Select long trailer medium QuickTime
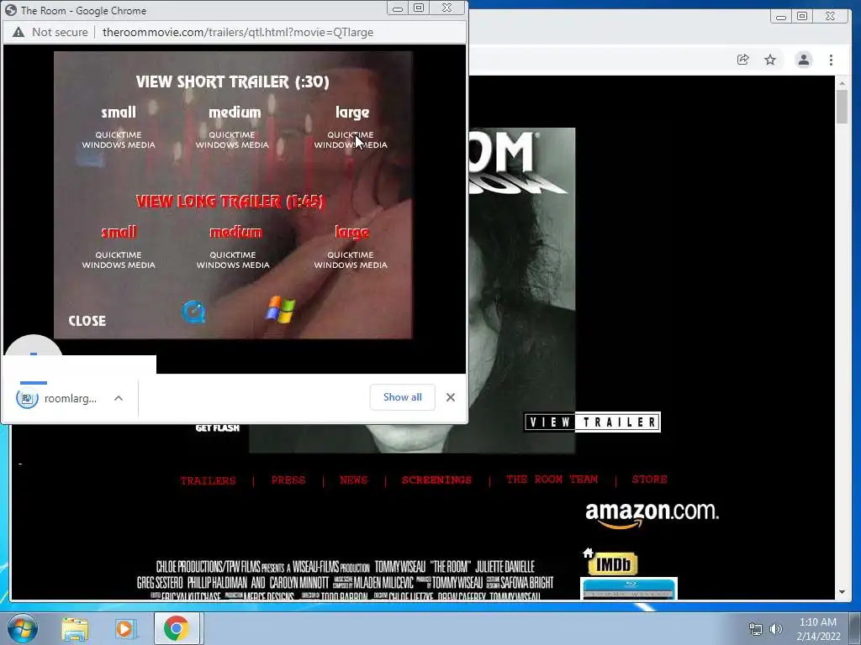This screenshot has height=645, width=861. (233, 255)
